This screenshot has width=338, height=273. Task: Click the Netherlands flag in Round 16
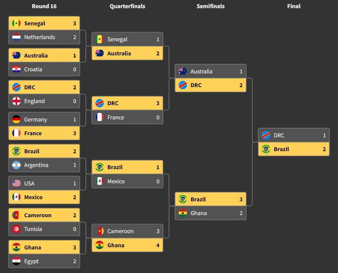point(16,37)
